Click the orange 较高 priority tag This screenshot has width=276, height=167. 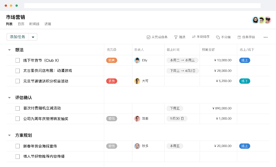point(112,60)
